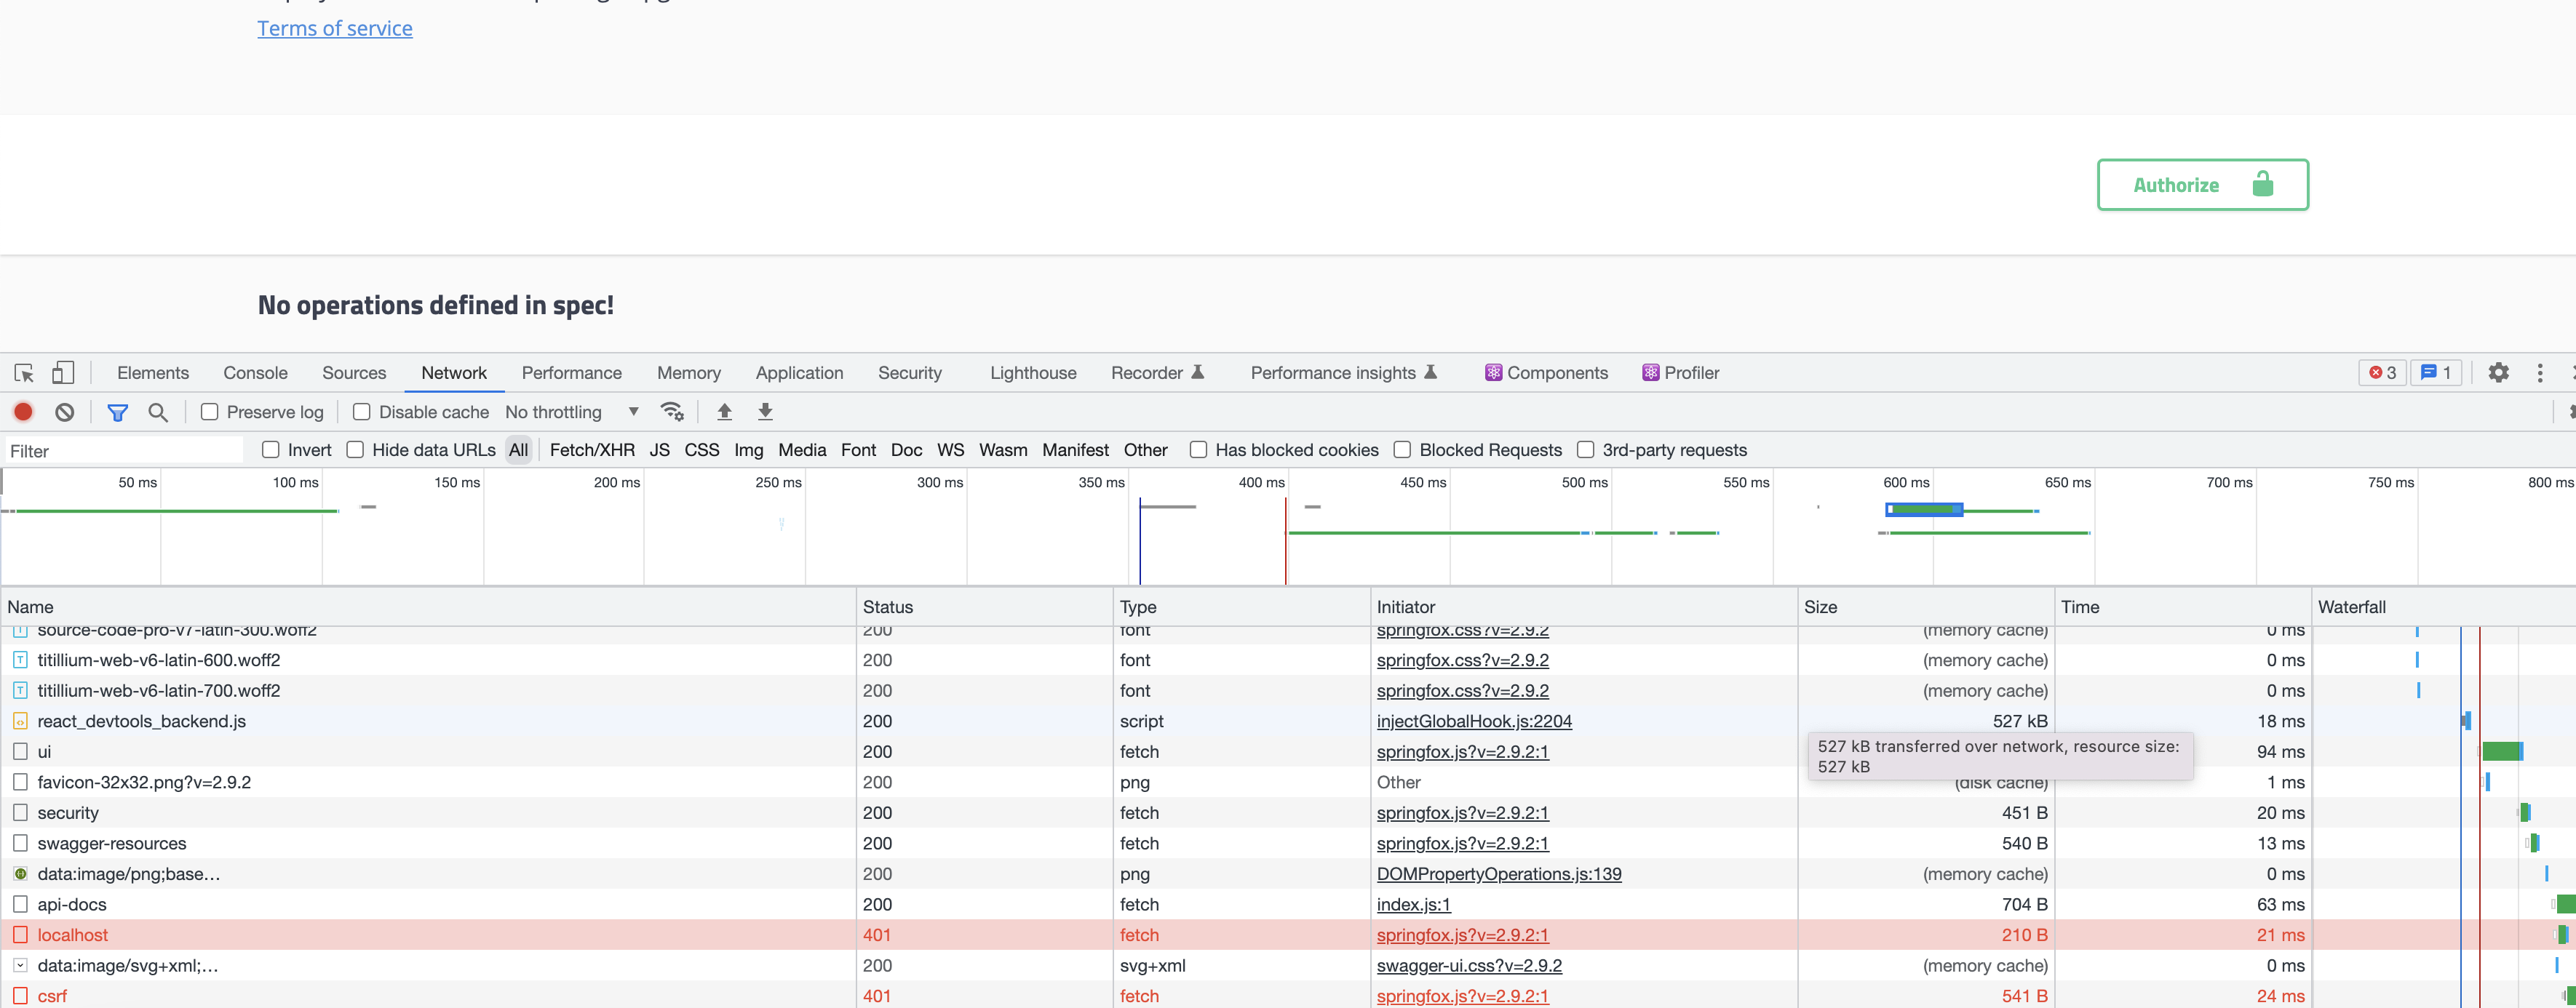Image resolution: width=2576 pixels, height=1008 pixels.
Task: Click font icon beside titillium-web-v6-latin-600.woff2
Action: pyautogui.click(x=20, y=660)
